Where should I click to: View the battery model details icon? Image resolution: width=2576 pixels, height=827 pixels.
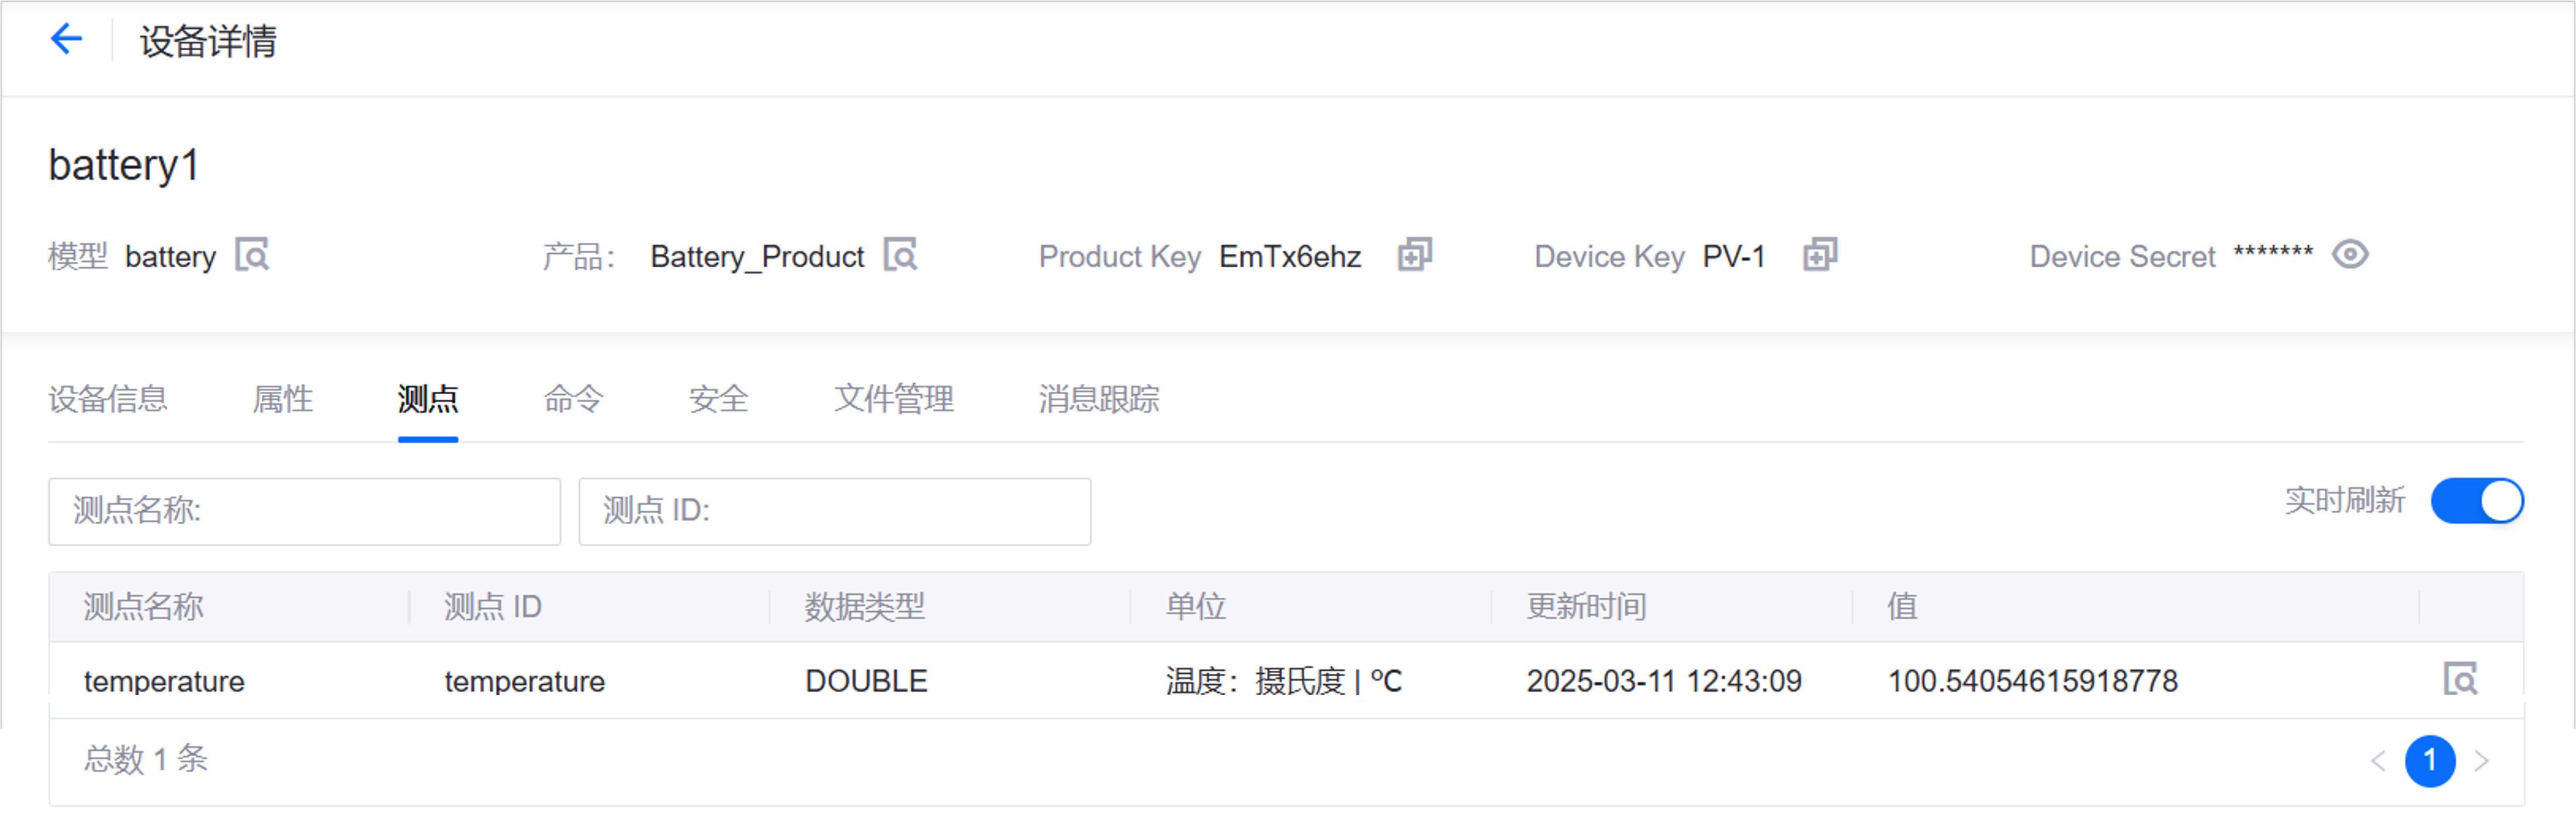252,256
